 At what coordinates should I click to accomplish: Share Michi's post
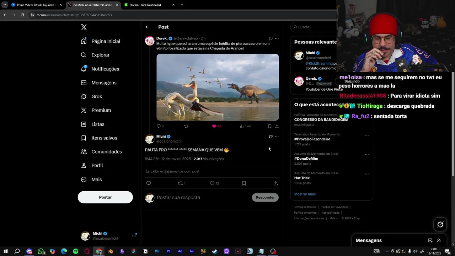275,183
